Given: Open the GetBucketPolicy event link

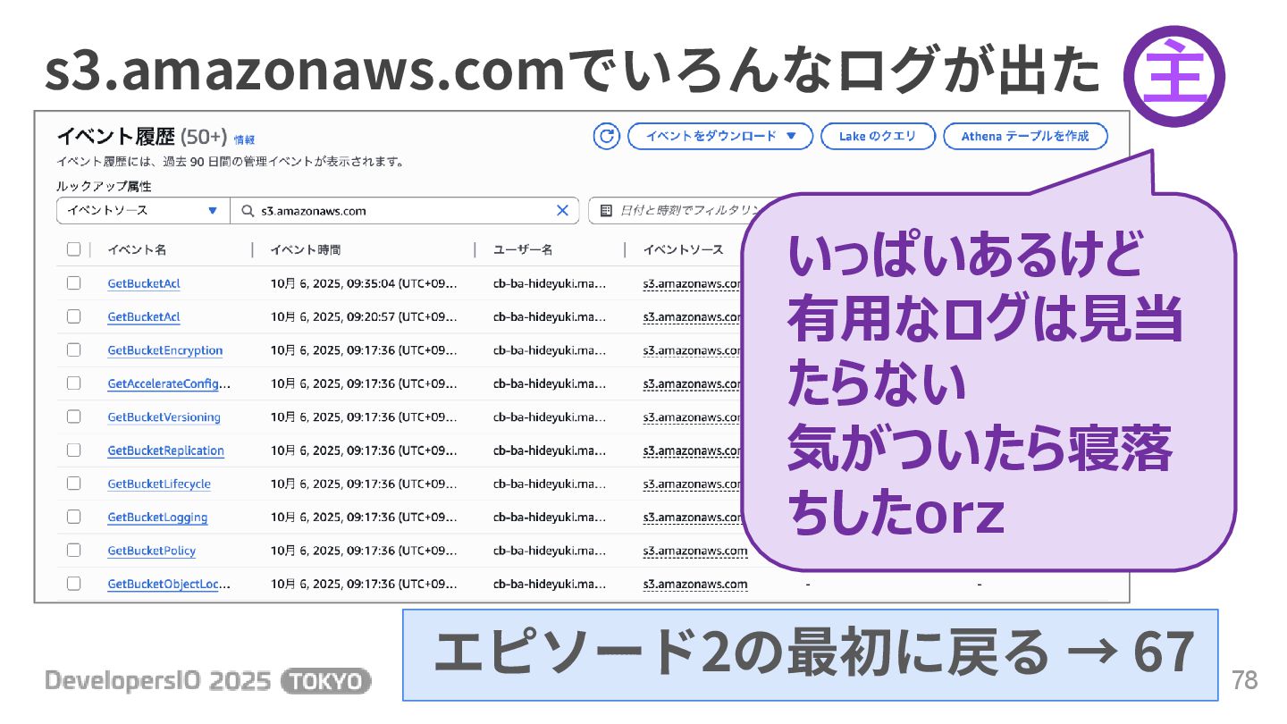Looking at the screenshot, I should point(152,551).
